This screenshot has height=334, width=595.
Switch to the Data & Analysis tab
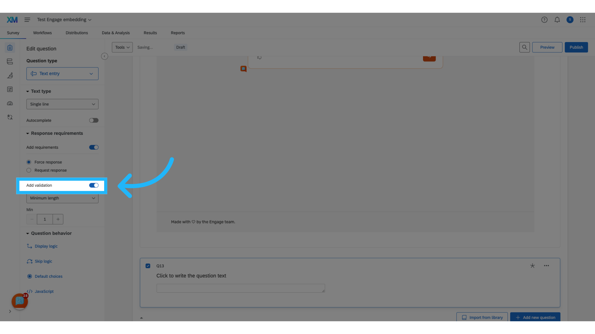click(116, 33)
